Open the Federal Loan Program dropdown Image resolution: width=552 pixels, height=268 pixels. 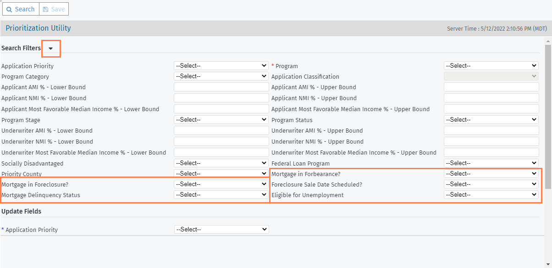pyautogui.click(x=491, y=163)
